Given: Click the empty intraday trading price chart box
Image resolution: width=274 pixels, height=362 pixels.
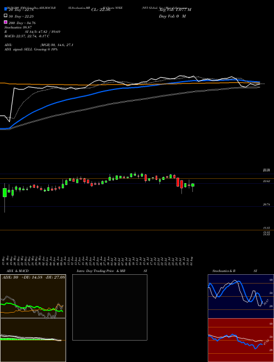Looking at the screenshot, I should [110, 307].
